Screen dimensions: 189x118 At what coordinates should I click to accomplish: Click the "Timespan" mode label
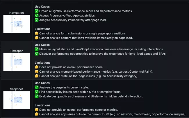(17, 51)
